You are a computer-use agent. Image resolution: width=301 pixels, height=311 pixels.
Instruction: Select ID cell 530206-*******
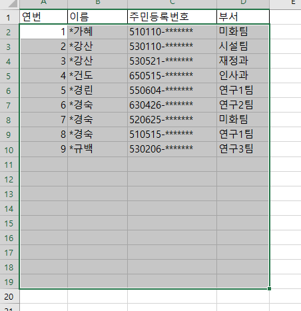(x=172, y=149)
